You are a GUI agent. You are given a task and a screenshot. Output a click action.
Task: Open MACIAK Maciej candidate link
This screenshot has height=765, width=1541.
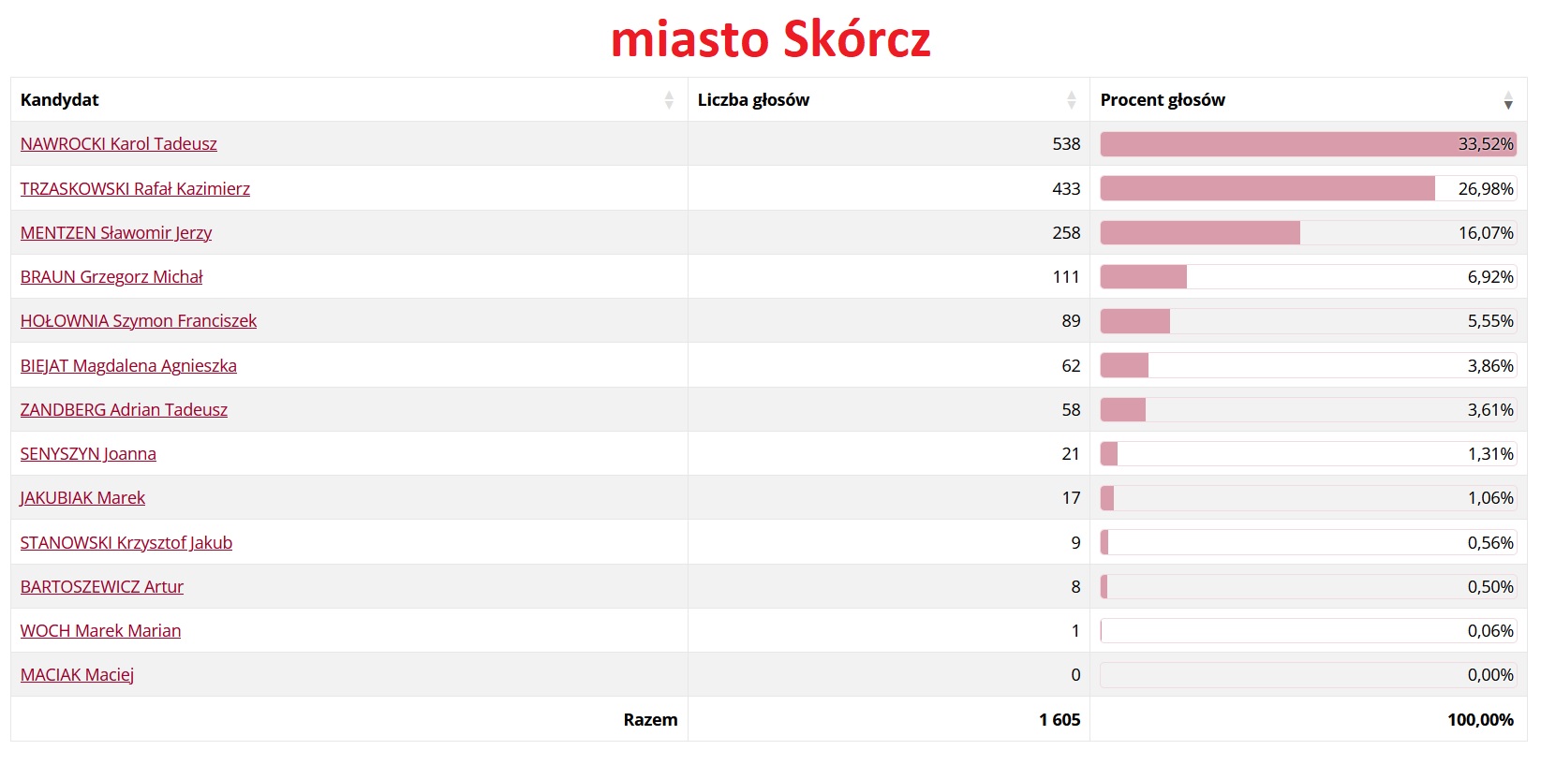click(77, 675)
